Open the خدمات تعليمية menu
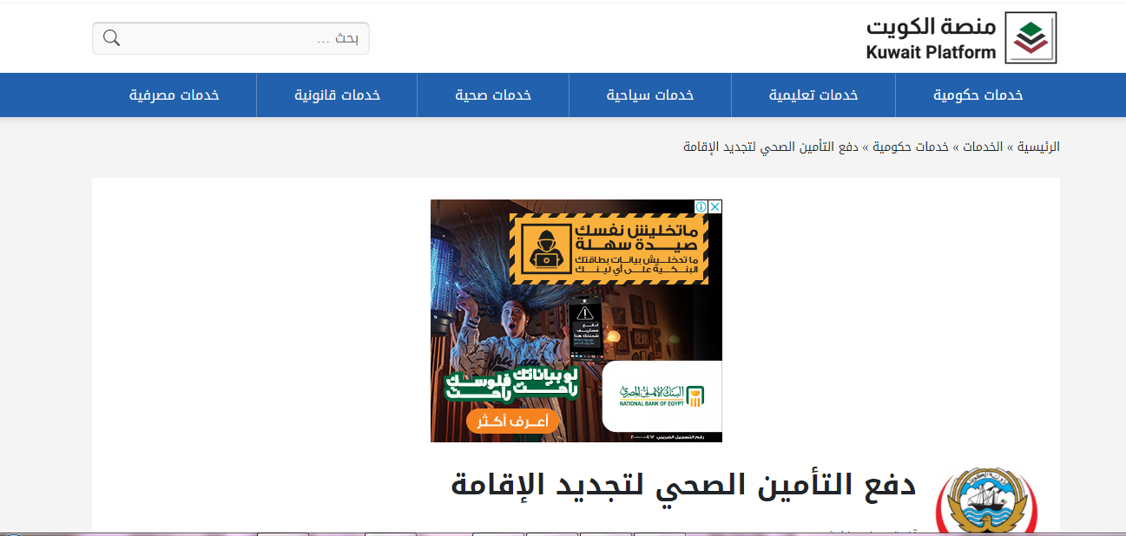The height and width of the screenshot is (536, 1126). click(813, 95)
